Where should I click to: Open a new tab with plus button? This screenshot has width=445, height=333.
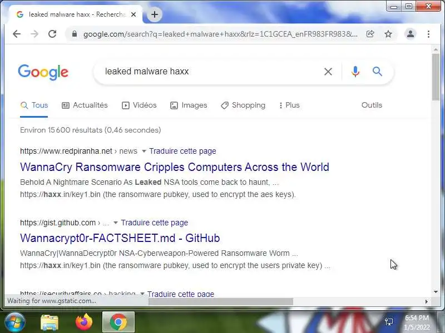155,14
